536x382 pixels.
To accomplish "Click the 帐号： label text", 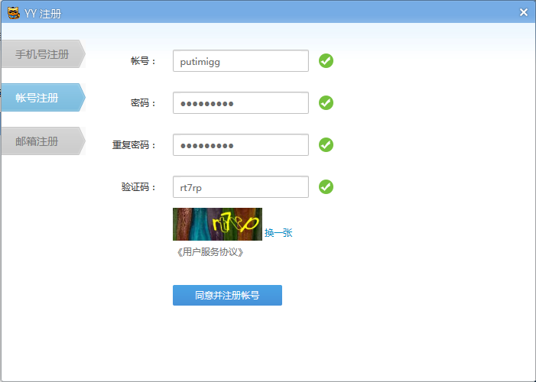I will pos(143,61).
